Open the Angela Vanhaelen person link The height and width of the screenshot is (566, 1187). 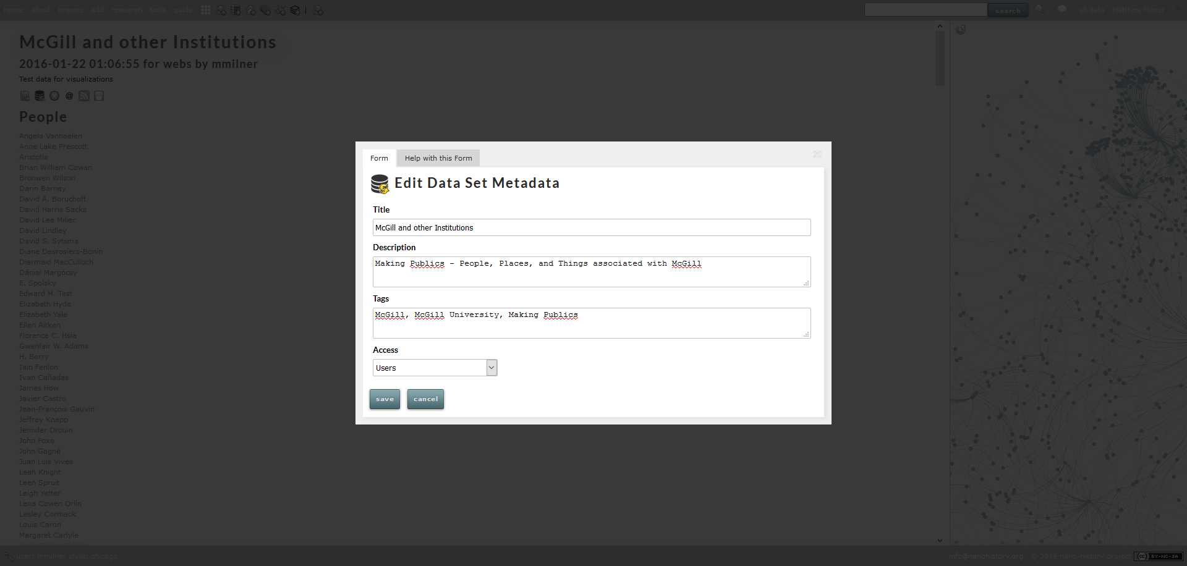click(x=51, y=136)
